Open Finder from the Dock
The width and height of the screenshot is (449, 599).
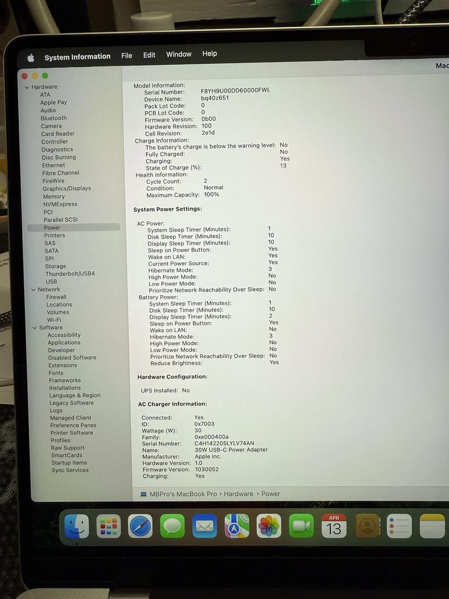coord(76,526)
